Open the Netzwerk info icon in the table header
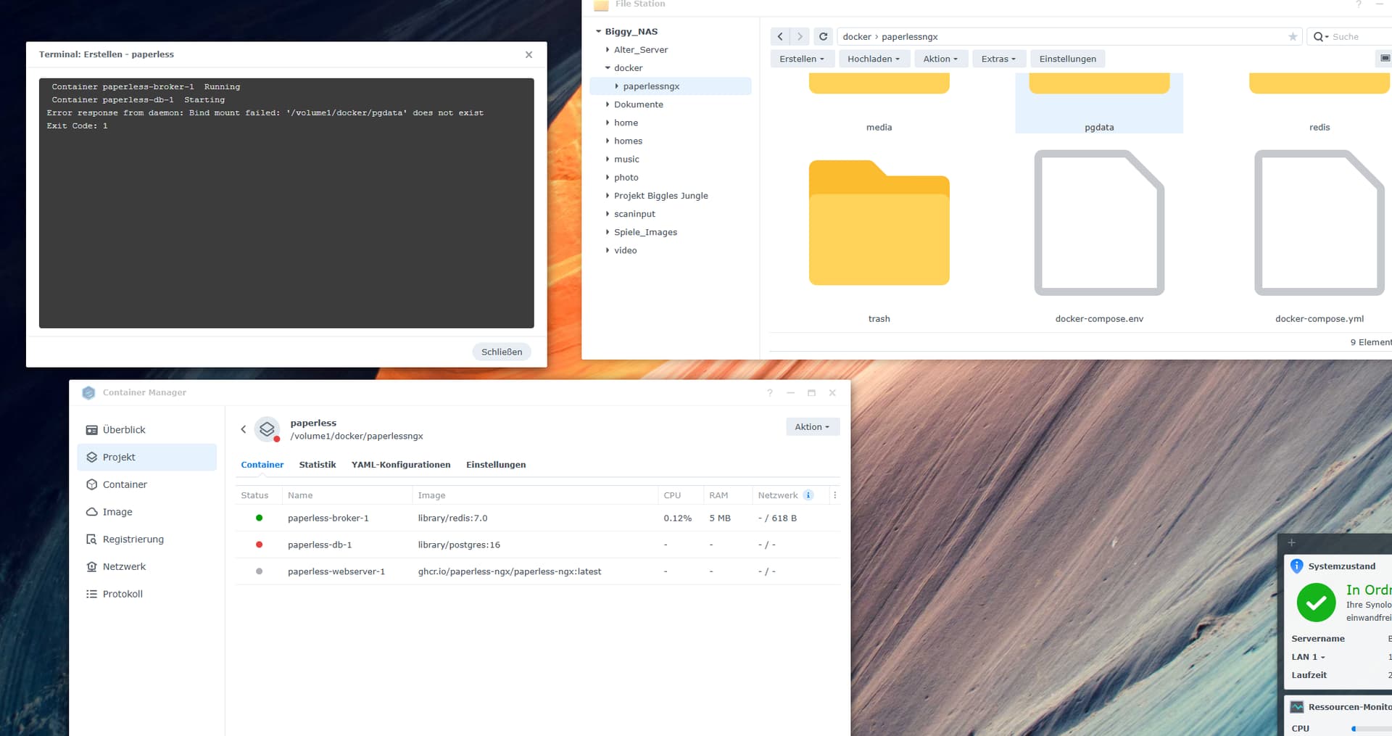Screen dimensions: 1392x736 click(808, 495)
